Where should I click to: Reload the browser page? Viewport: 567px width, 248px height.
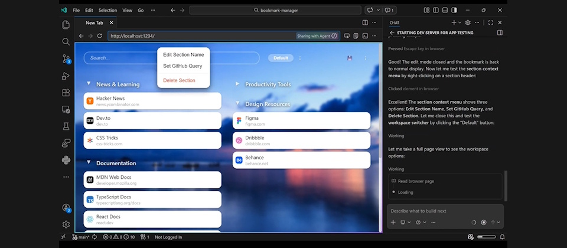(x=99, y=36)
